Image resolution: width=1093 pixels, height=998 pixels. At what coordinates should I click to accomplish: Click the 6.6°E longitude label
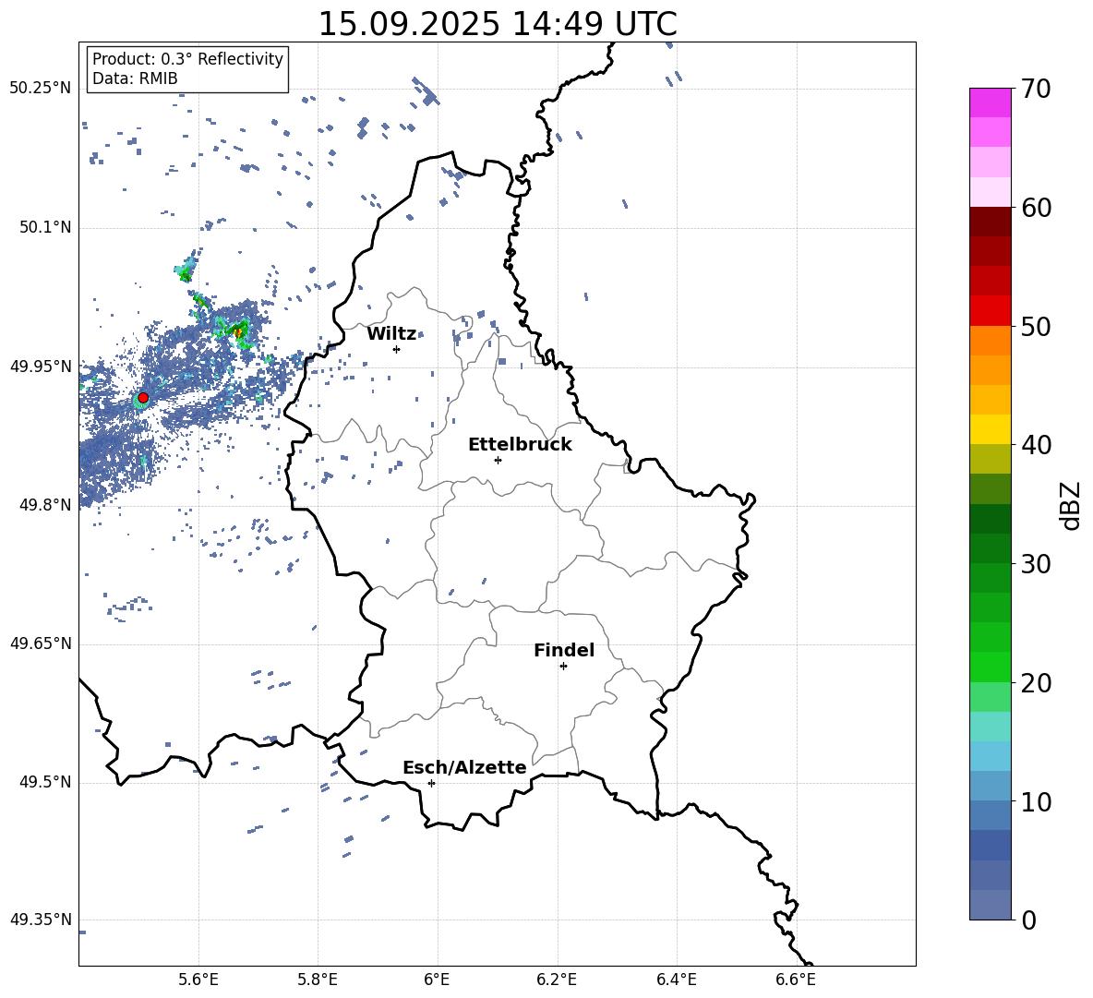tap(796, 980)
